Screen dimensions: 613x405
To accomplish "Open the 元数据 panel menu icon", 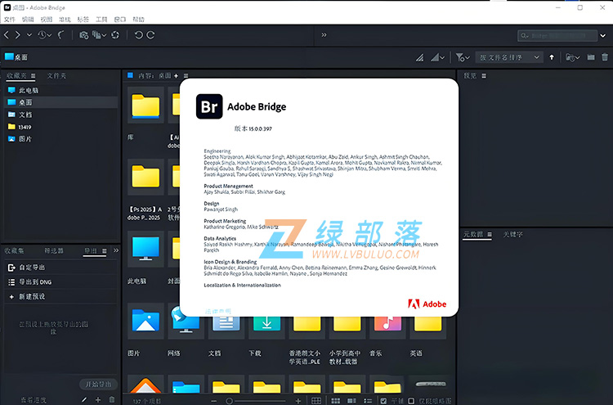I will point(490,234).
